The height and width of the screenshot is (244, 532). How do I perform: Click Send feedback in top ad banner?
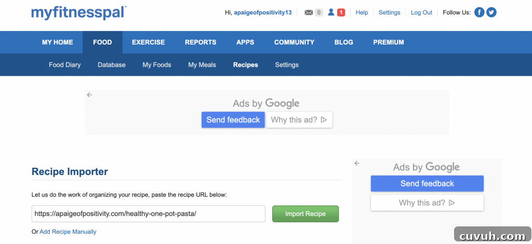tap(233, 120)
